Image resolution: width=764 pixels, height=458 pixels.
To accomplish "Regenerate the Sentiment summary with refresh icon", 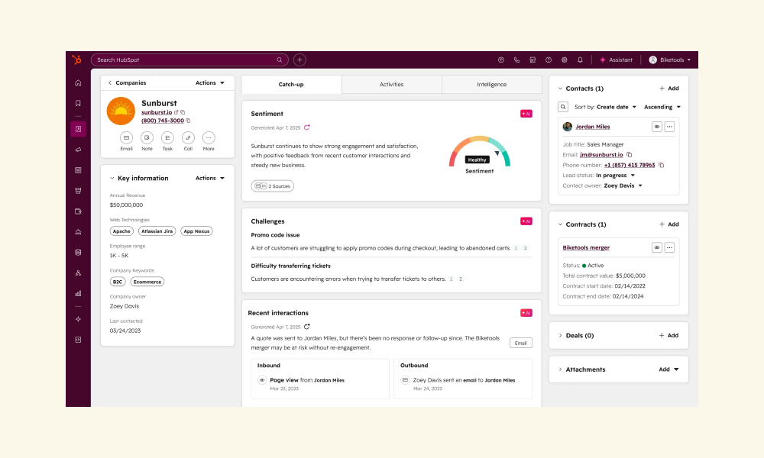I will pyautogui.click(x=307, y=127).
